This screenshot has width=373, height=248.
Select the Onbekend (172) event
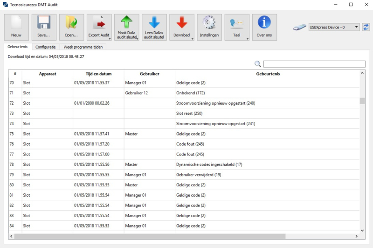pos(191,93)
